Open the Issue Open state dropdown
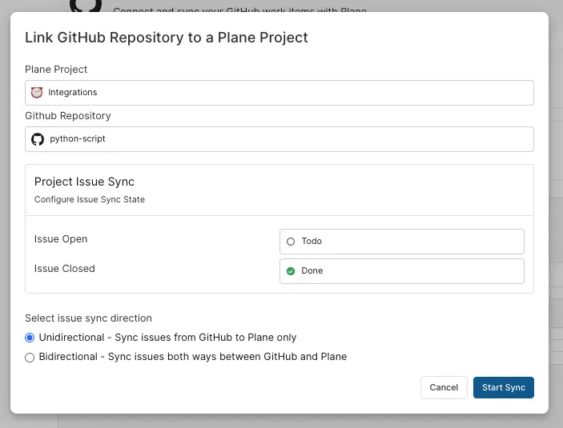Viewport: 563px width, 428px height. 401,242
